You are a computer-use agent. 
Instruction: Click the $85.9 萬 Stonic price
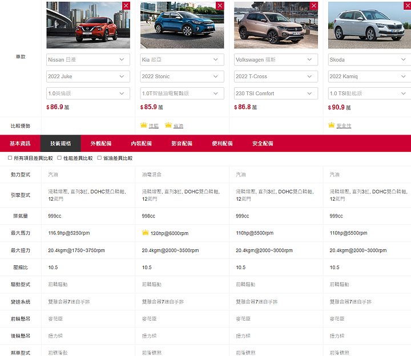151,107
